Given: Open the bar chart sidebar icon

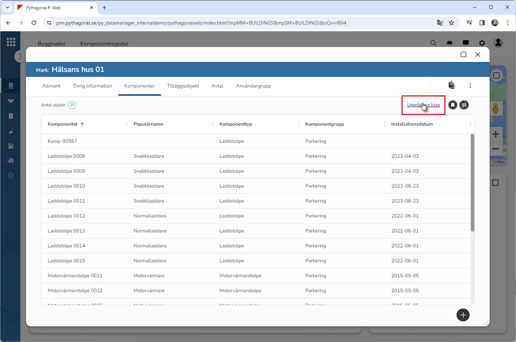Looking at the screenshot, I should (11, 160).
